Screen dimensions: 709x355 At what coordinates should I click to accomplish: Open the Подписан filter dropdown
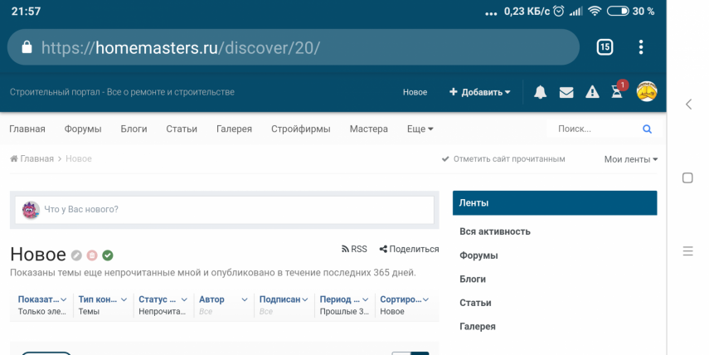pos(284,304)
